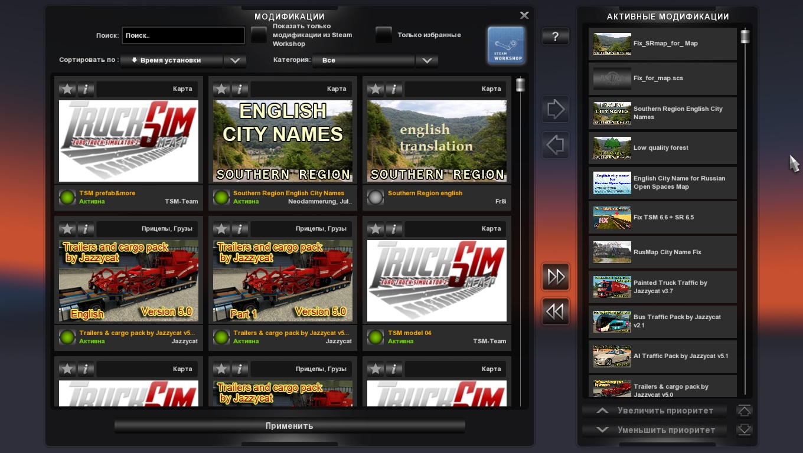Click double right arrows to activate all

click(556, 277)
